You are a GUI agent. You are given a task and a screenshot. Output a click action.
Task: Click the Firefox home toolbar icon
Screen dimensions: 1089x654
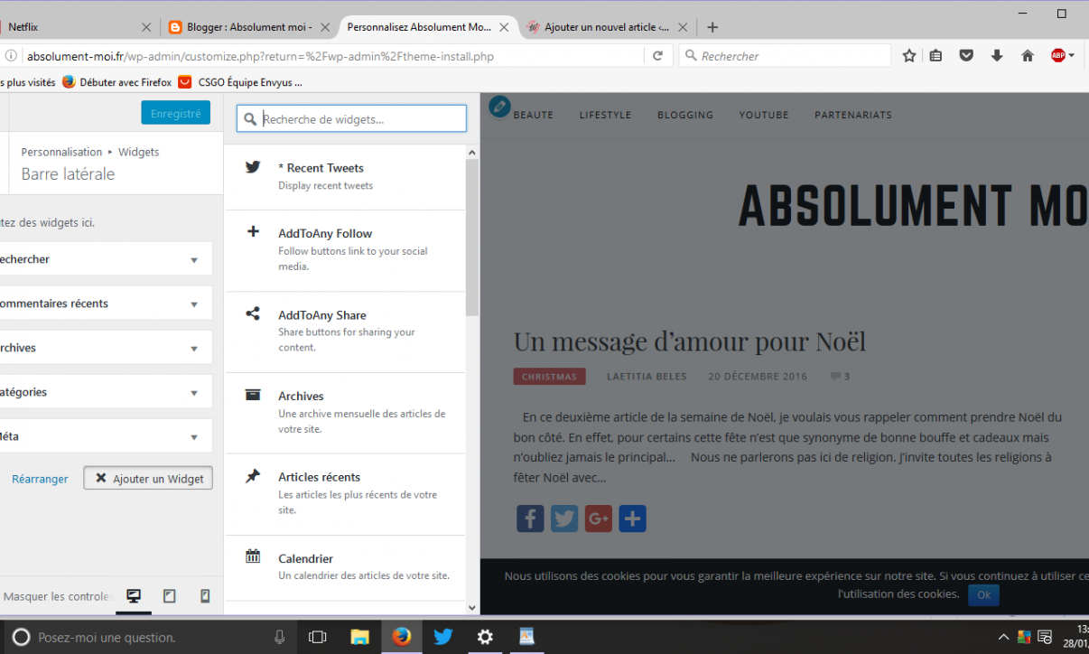[1027, 56]
